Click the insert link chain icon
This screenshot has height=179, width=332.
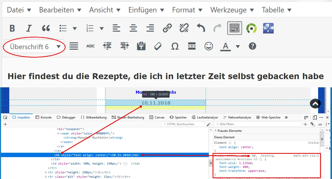(x=167, y=28)
